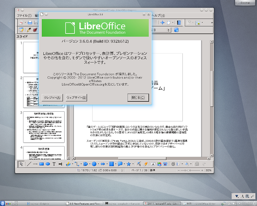Click the Klipper scissors icon in tray
The width and height of the screenshot is (257, 206).
pos(229,203)
